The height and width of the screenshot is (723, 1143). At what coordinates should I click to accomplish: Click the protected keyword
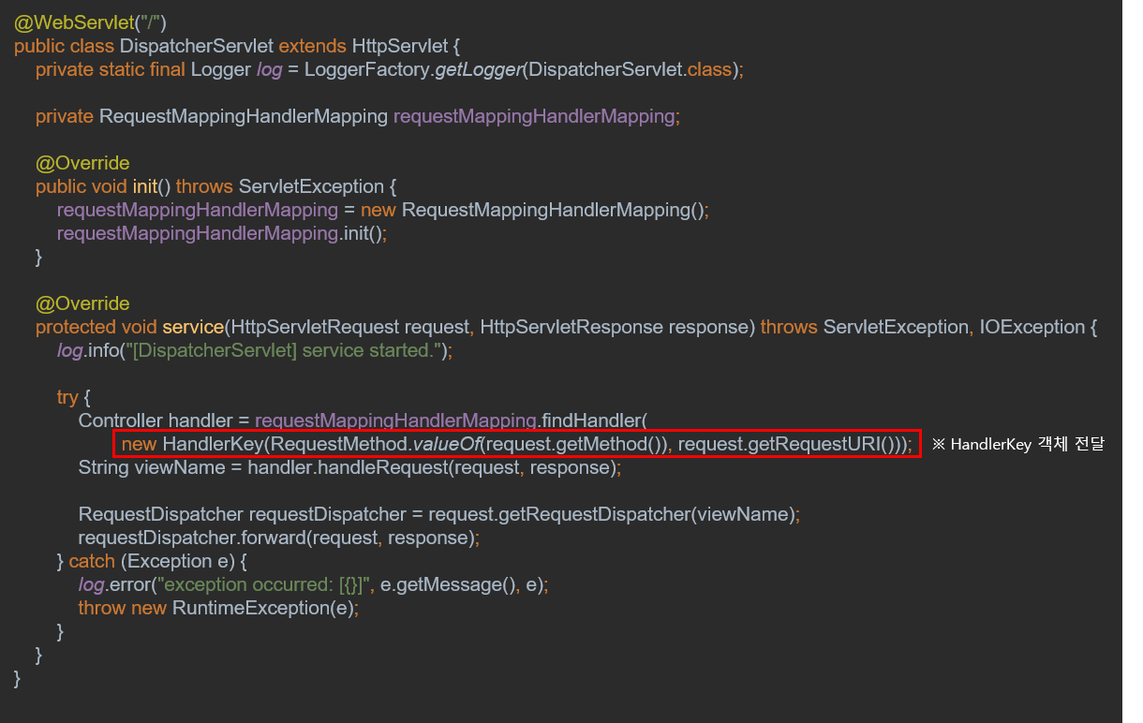(x=77, y=327)
